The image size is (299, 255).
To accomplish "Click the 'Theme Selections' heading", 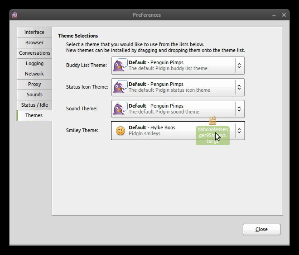I will click(78, 36).
